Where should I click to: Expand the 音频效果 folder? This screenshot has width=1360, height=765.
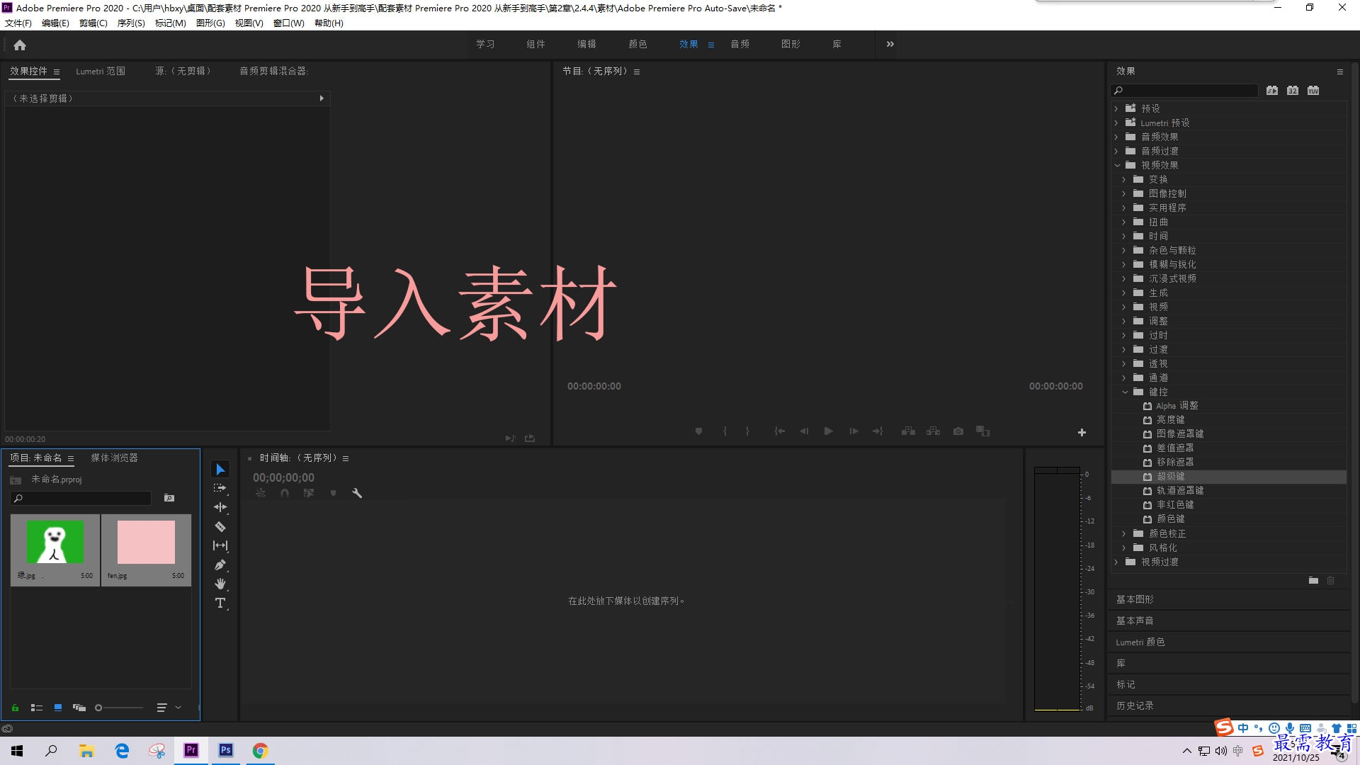pos(1116,137)
